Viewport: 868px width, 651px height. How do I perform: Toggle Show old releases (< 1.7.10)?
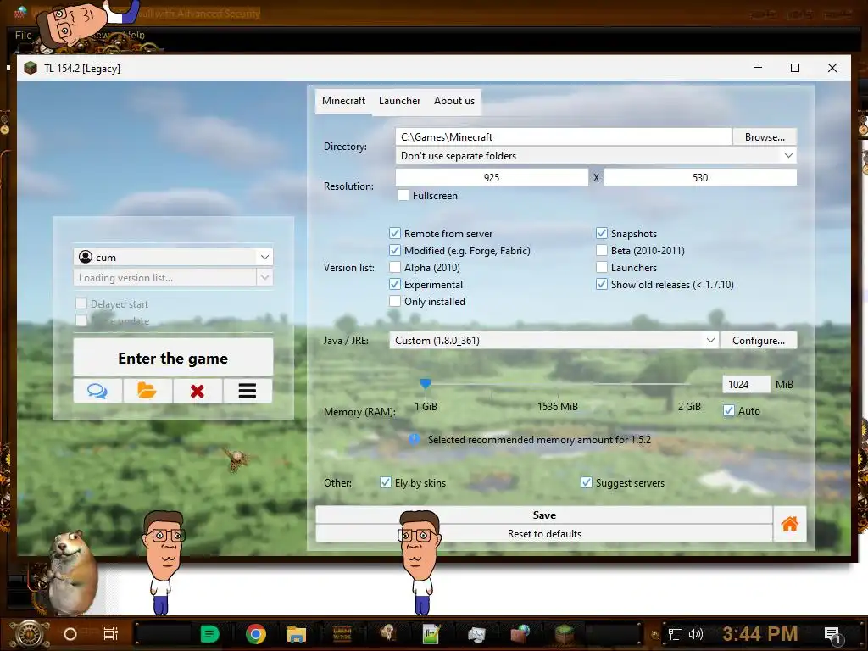(602, 285)
